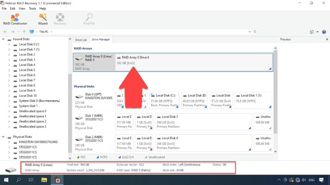
Task: Switch to the Drive List tab
Action: click(x=81, y=40)
